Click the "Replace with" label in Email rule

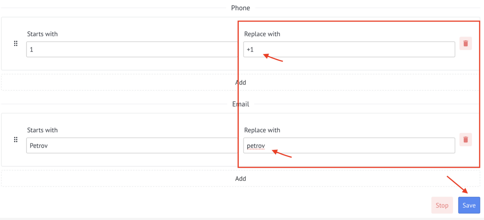[262, 130]
